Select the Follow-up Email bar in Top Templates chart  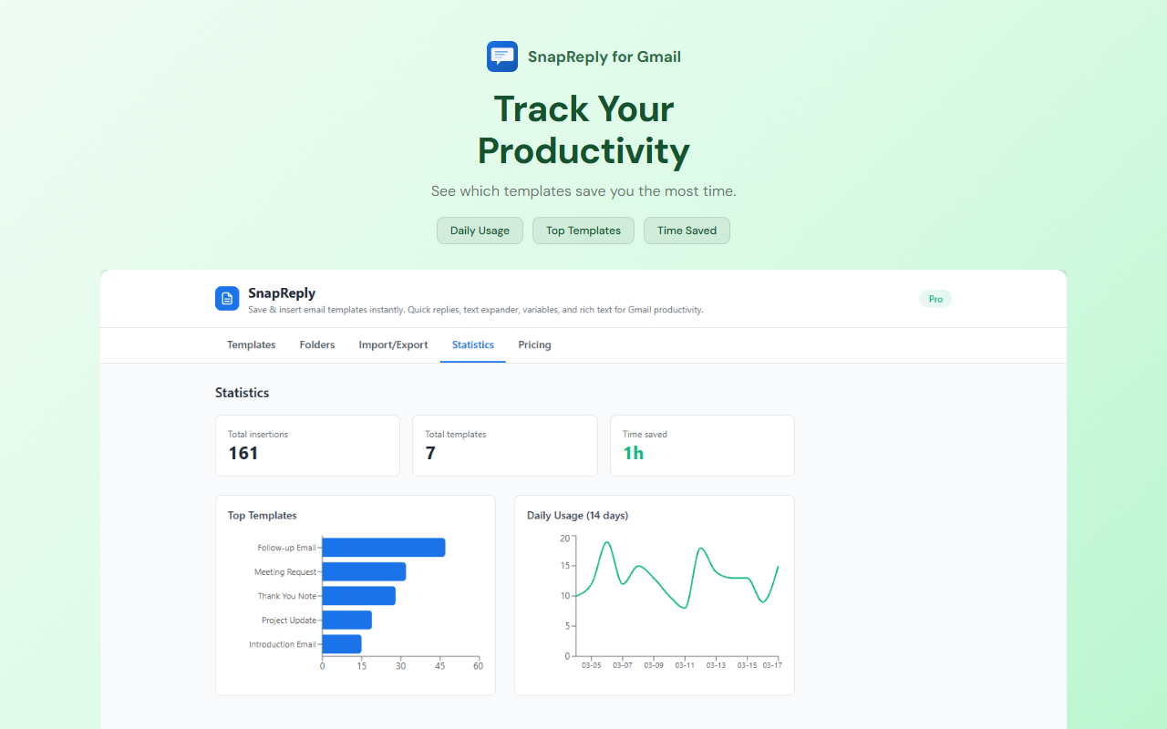click(383, 547)
